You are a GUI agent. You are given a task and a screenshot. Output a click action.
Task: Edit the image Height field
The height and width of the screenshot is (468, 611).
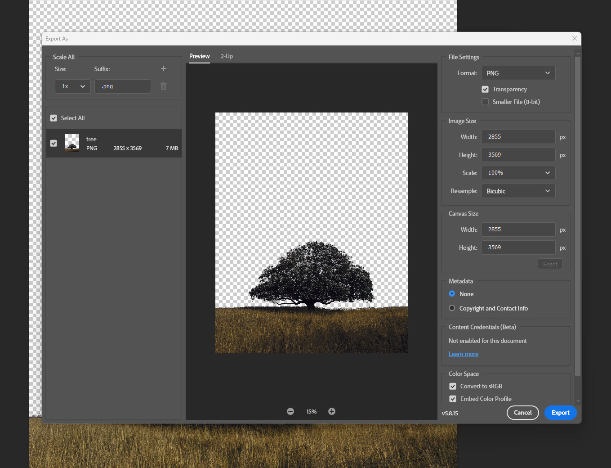tap(518, 154)
